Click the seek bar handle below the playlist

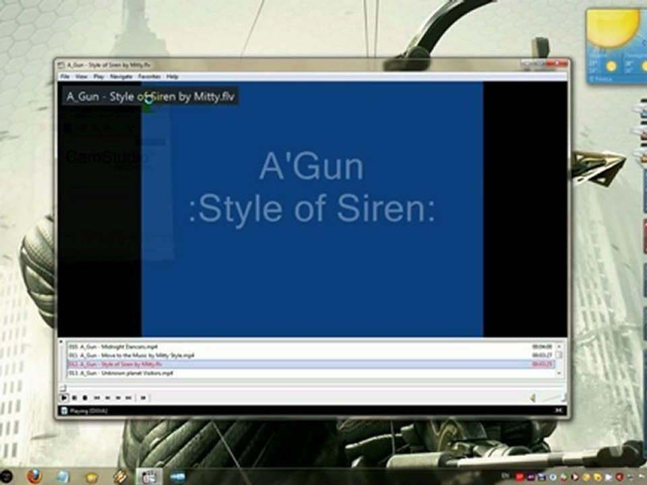63,388
